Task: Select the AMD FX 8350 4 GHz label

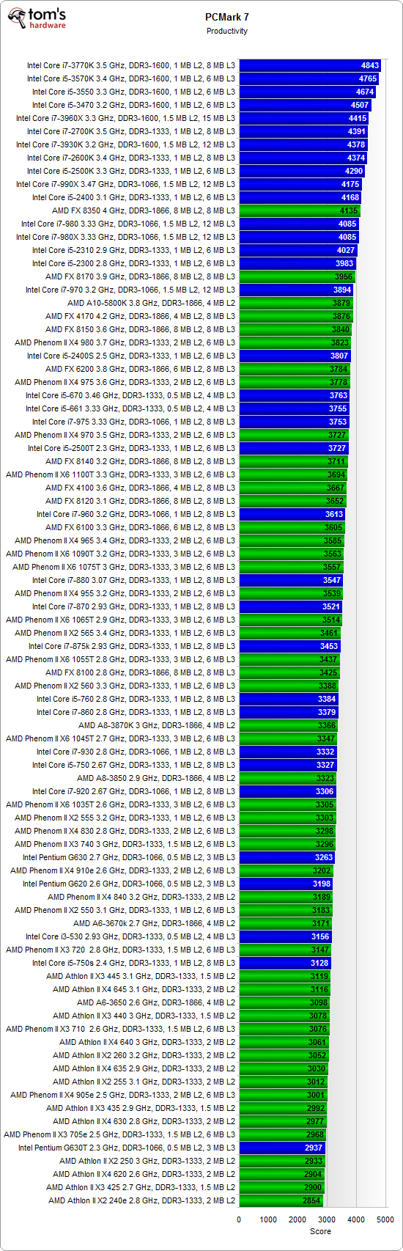Action: coord(144,210)
